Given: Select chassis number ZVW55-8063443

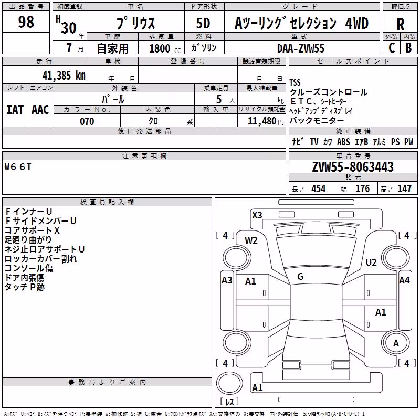Looking at the screenshot, I should tap(353, 167).
